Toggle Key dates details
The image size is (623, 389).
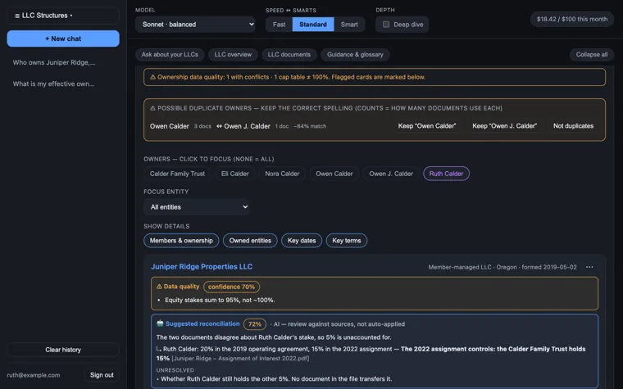click(x=302, y=241)
